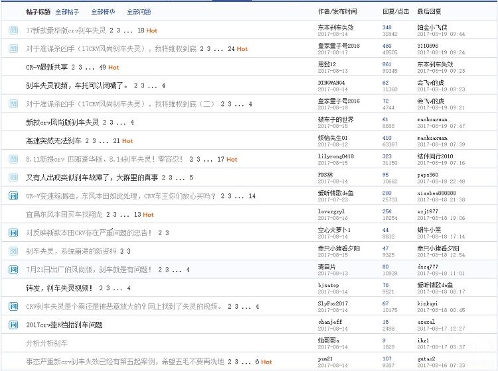Open reply count 961 link

coord(386,64)
